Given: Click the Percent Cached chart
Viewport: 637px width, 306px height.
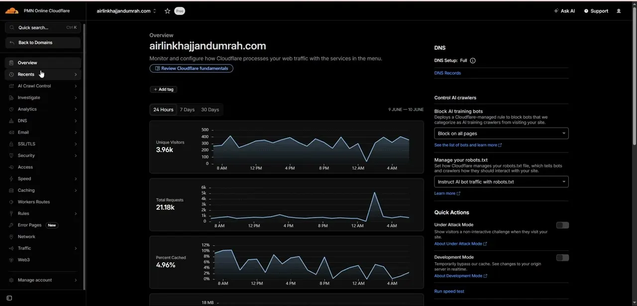Looking at the screenshot, I should point(287,262).
